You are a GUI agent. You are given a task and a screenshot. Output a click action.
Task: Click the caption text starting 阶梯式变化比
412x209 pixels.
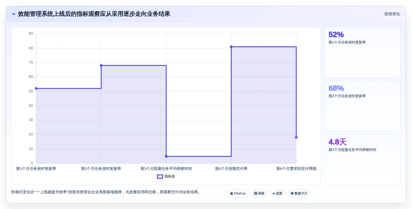point(106,192)
